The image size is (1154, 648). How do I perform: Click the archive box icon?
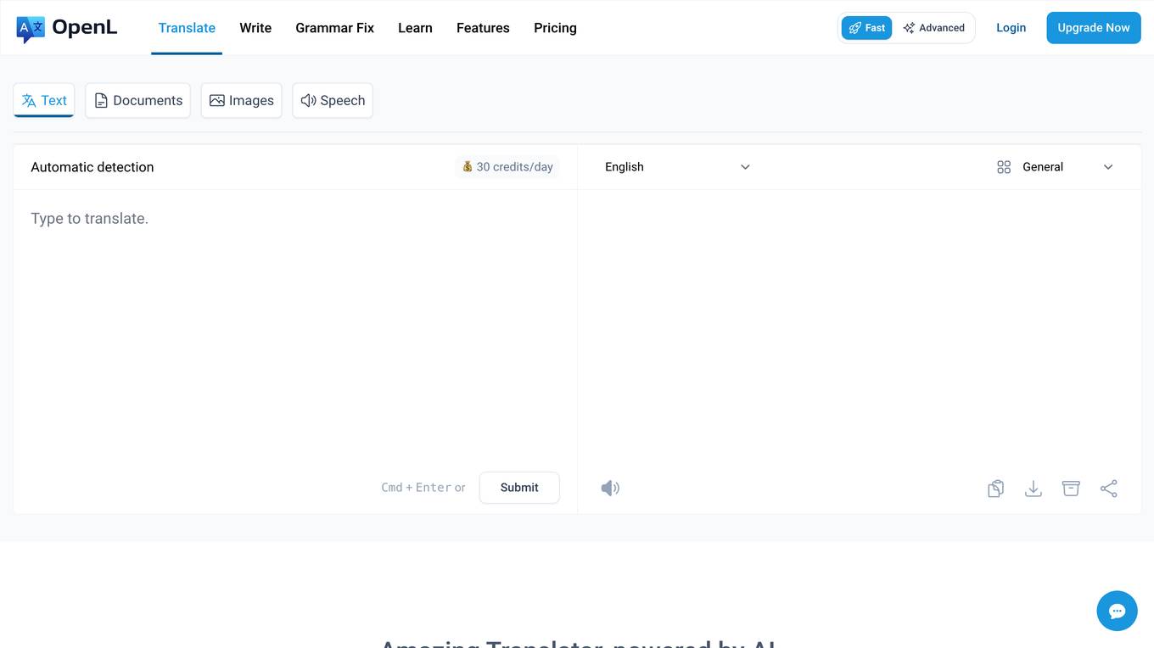(x=1071, y=489)
